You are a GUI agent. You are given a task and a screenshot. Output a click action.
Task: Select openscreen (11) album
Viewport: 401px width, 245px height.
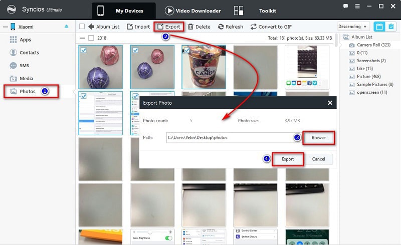pos(372,92)
